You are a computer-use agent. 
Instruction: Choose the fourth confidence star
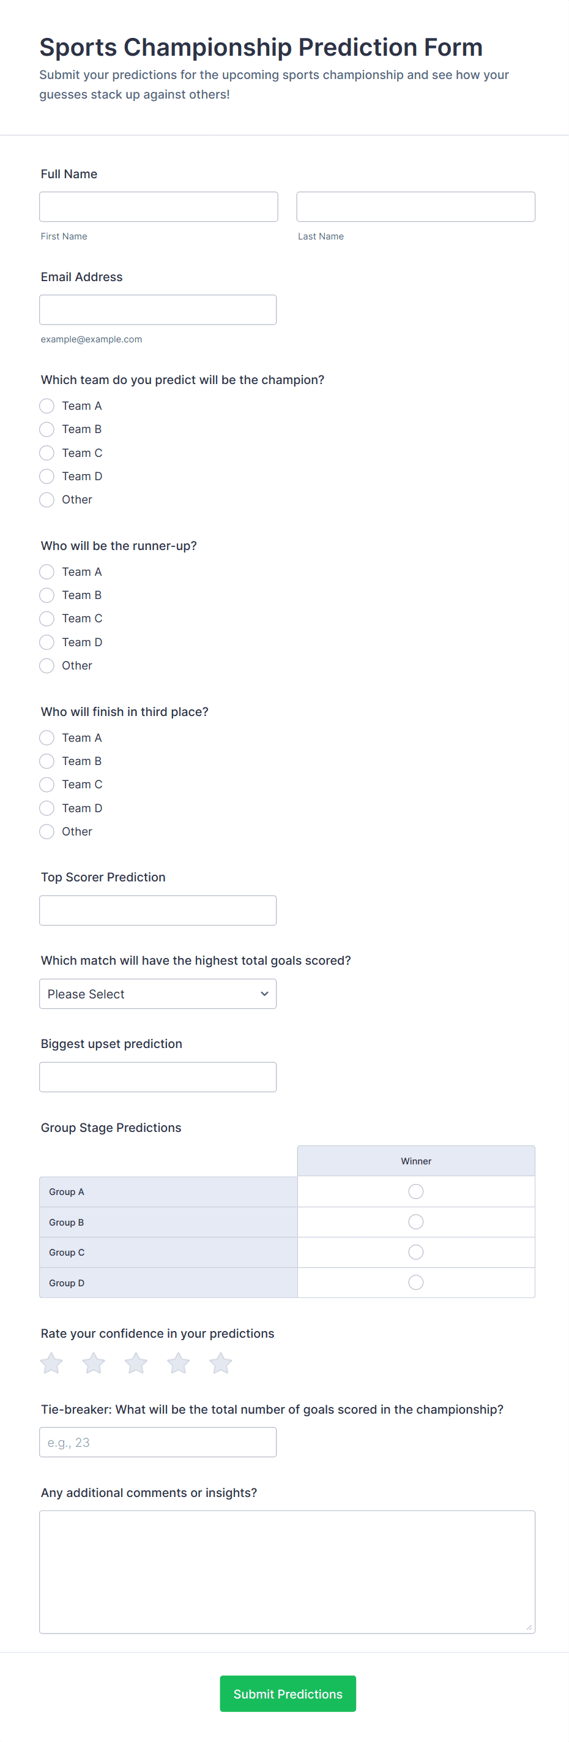[179, 1363]
